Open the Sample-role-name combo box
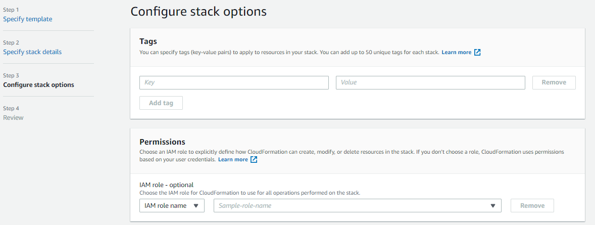The image size is (595, 225). click(354, 206)
